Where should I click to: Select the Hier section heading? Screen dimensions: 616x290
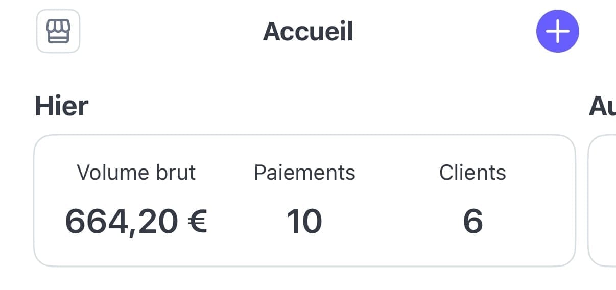[61, 107]
